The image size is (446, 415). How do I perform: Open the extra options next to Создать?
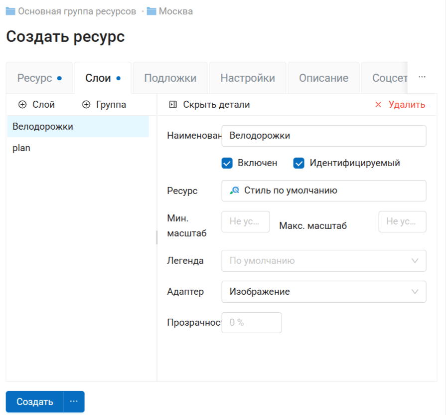click(74, 402)
